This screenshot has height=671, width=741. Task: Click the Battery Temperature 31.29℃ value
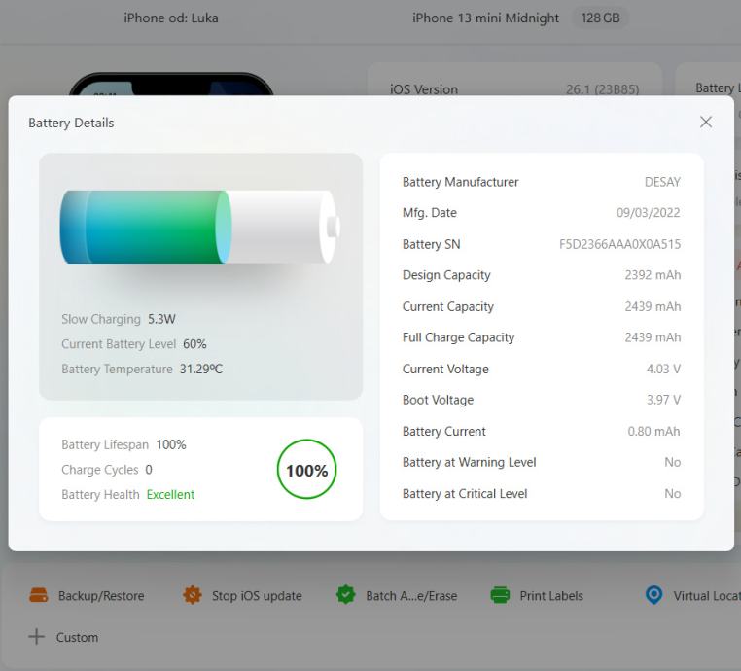point(201,370)
